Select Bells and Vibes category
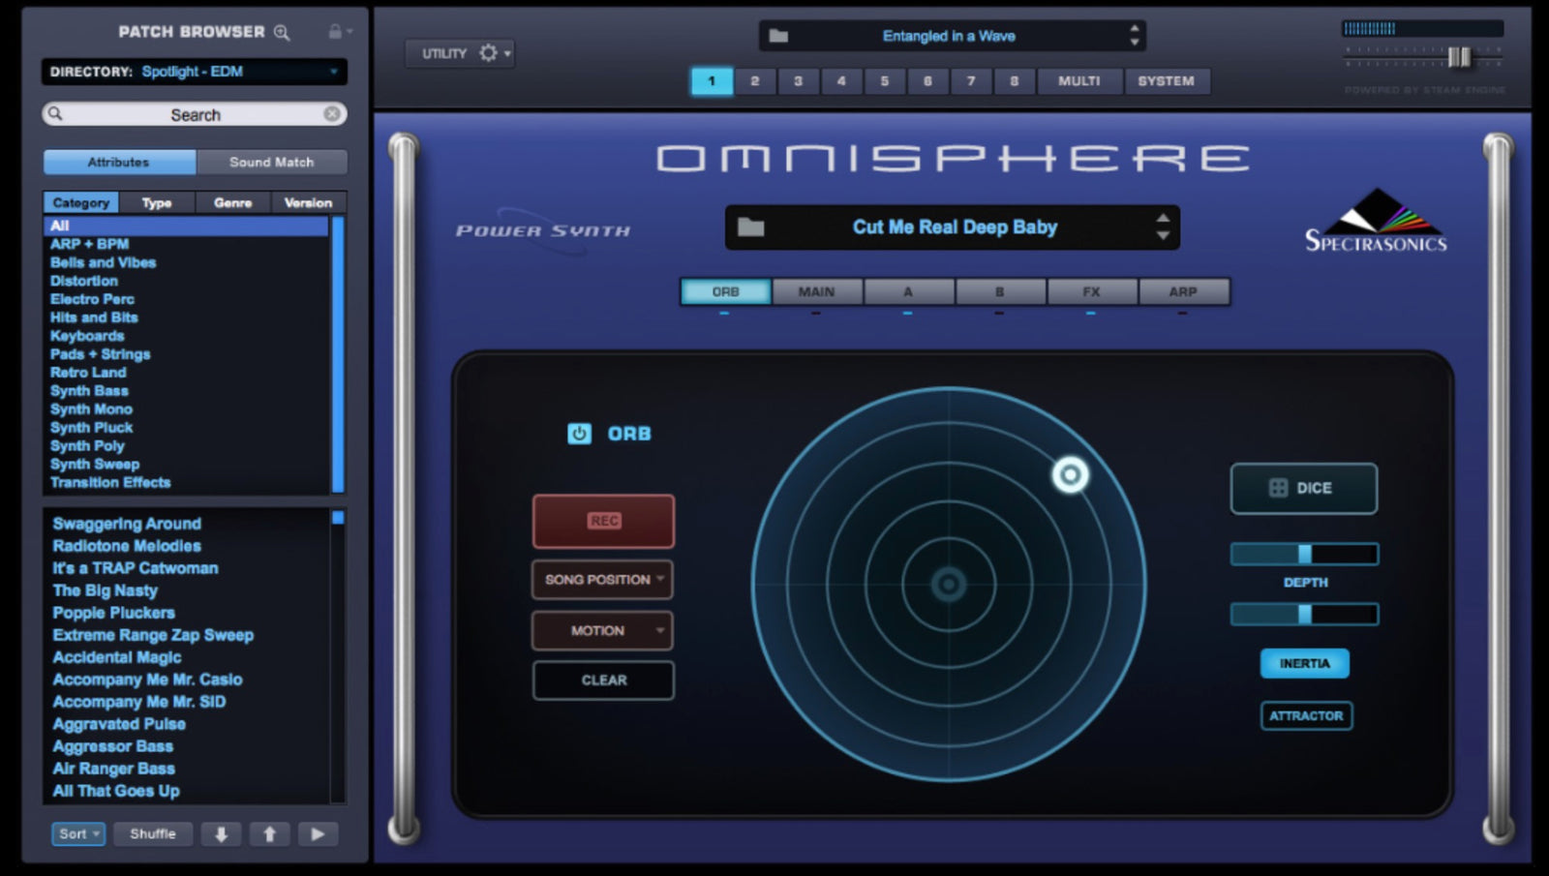1549x876 pixels. click(103, 262)
